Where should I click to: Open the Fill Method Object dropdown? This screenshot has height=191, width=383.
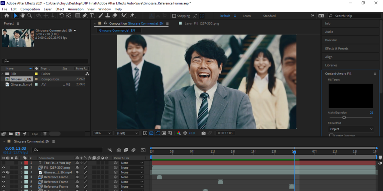351,129
